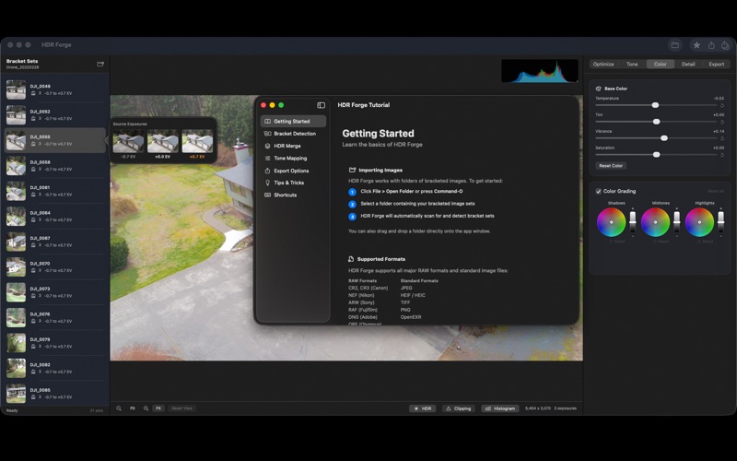Click Reset All in Color Grading
The image size is (737, 461).
[716, 191]
